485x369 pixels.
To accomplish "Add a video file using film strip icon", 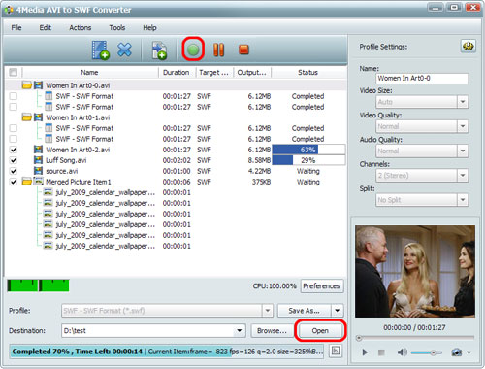I will click(101, 50).
